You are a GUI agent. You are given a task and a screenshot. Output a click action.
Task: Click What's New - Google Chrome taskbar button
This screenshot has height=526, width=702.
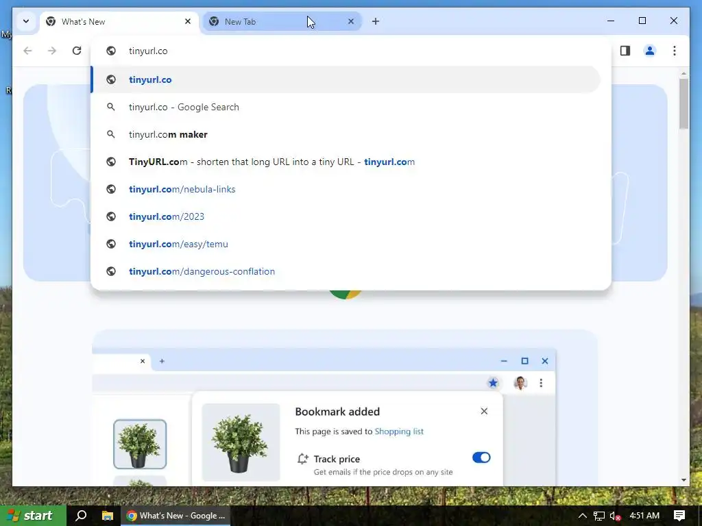coord(176,516)
